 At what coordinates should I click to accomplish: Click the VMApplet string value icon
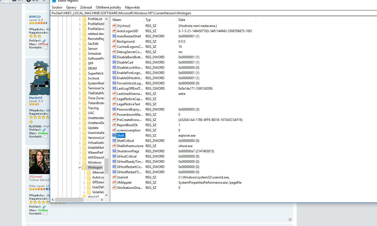(115, 183)
